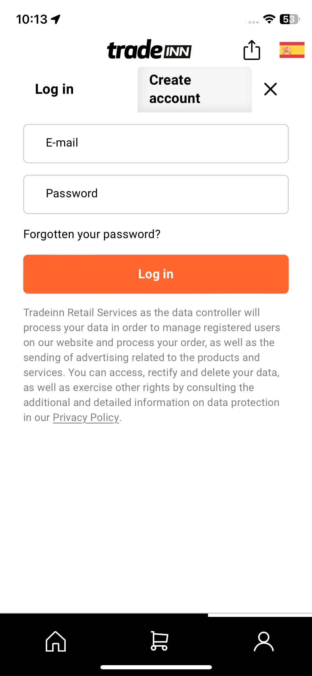
Task: Tap Forgotten your password link
Action: [x=92, y=234]
